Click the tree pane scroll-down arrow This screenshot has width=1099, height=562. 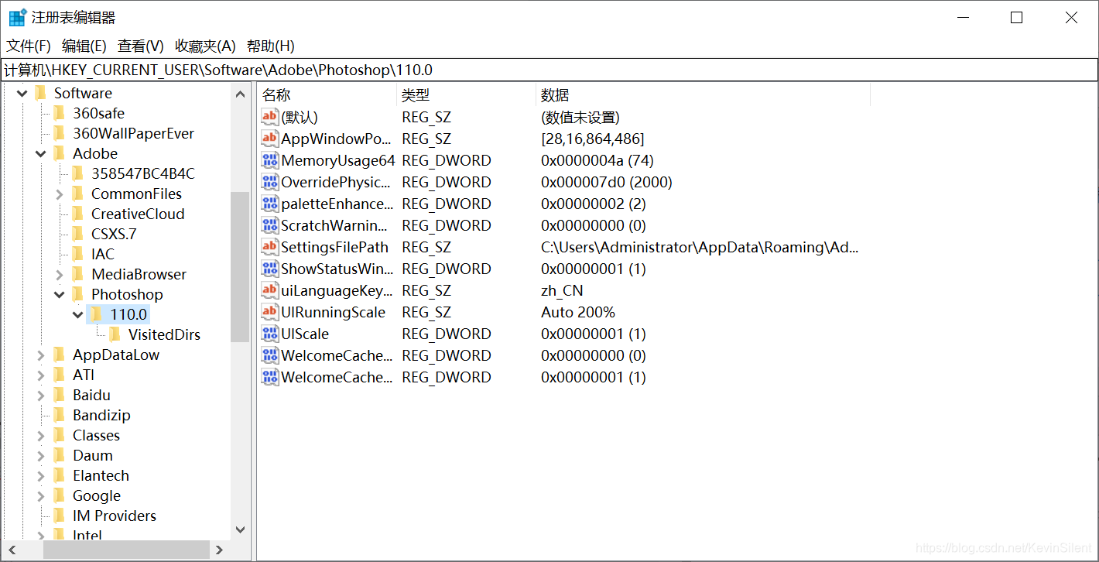(240, 530)
